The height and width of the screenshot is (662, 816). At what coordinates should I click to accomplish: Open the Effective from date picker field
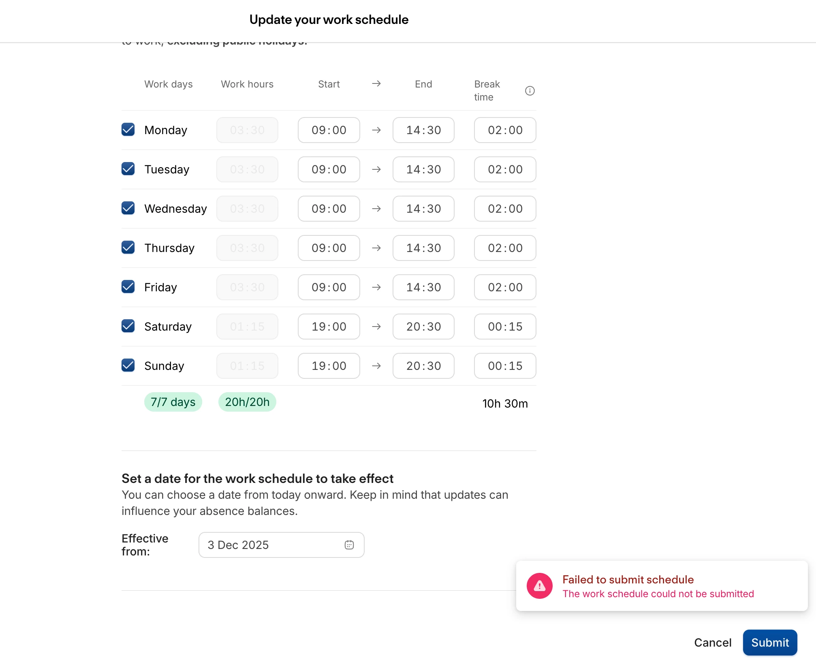[276, 545]
